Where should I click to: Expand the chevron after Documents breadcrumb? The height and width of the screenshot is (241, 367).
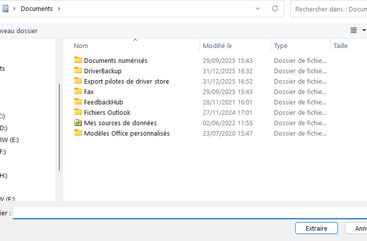[x=59, y=9]
